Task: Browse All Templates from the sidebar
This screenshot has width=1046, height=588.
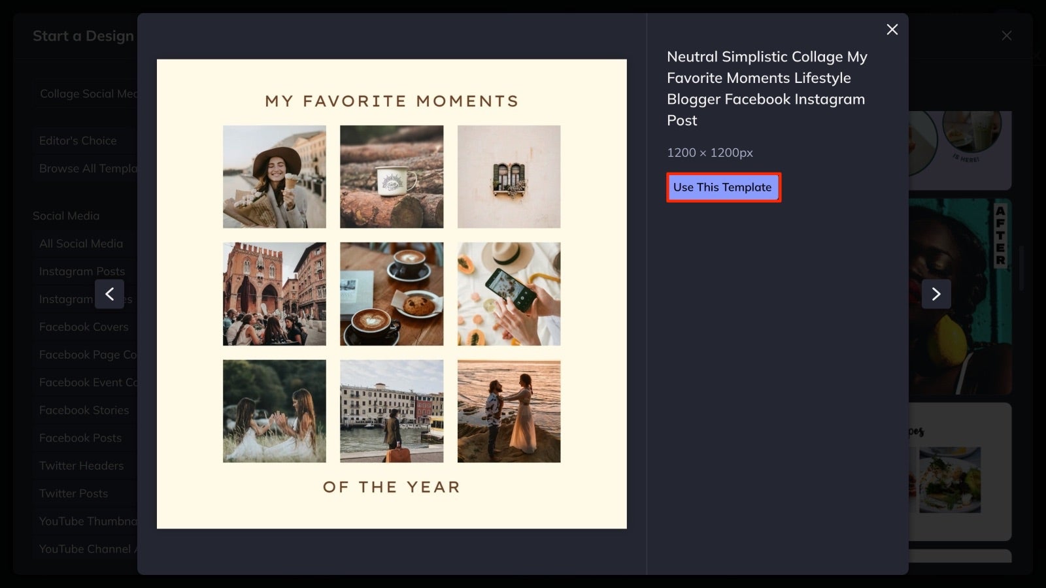Action: 88,168
